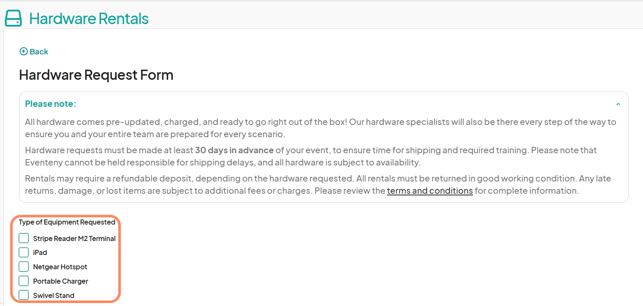The width and height of the screenshot is (643, 306).
Task: Click the bold '30 days in advance' text
Action: pyautogui.click(x=234, y=150)
